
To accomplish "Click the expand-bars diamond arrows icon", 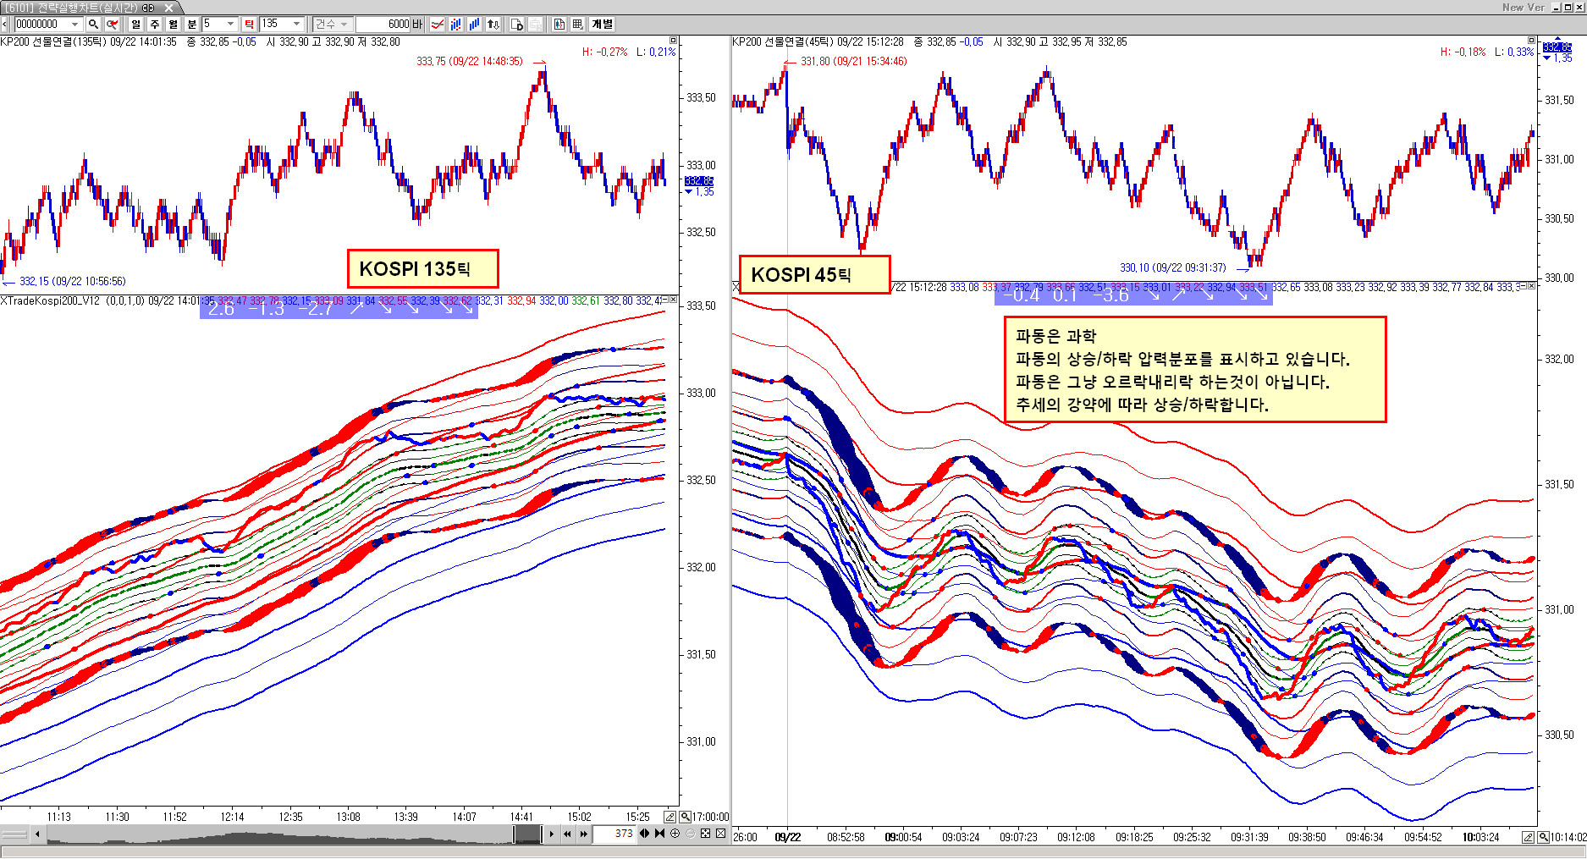I will (645, 834).
